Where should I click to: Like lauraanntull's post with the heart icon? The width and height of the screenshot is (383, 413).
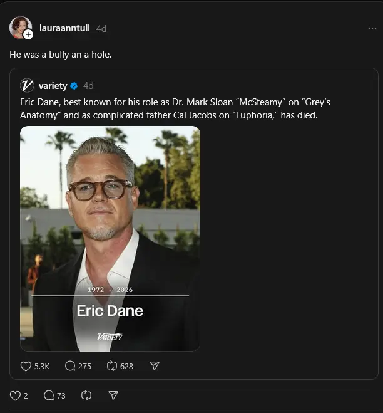pyautogui.click(x=15, y=395)
